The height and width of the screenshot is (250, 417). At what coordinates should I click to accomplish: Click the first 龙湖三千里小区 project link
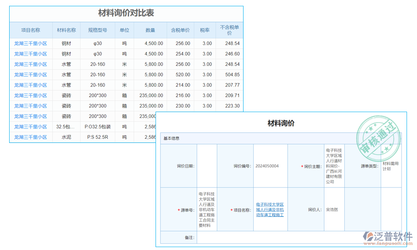click(x=31, y=43)
